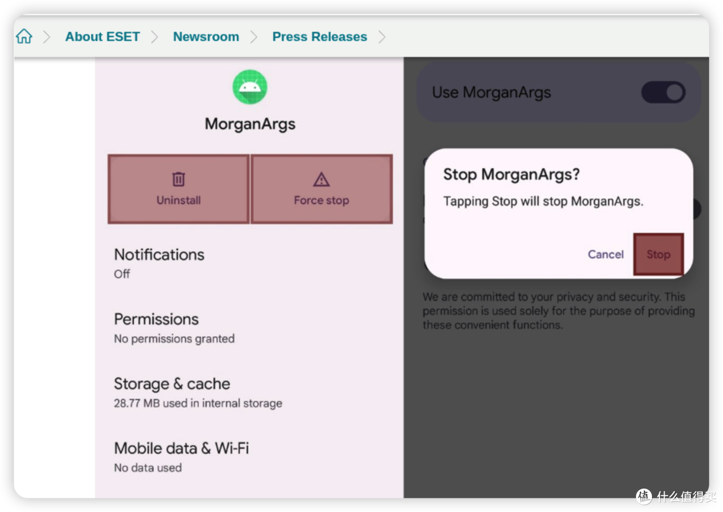
Task: Open the Notifications setting
Action: (249, 263)
